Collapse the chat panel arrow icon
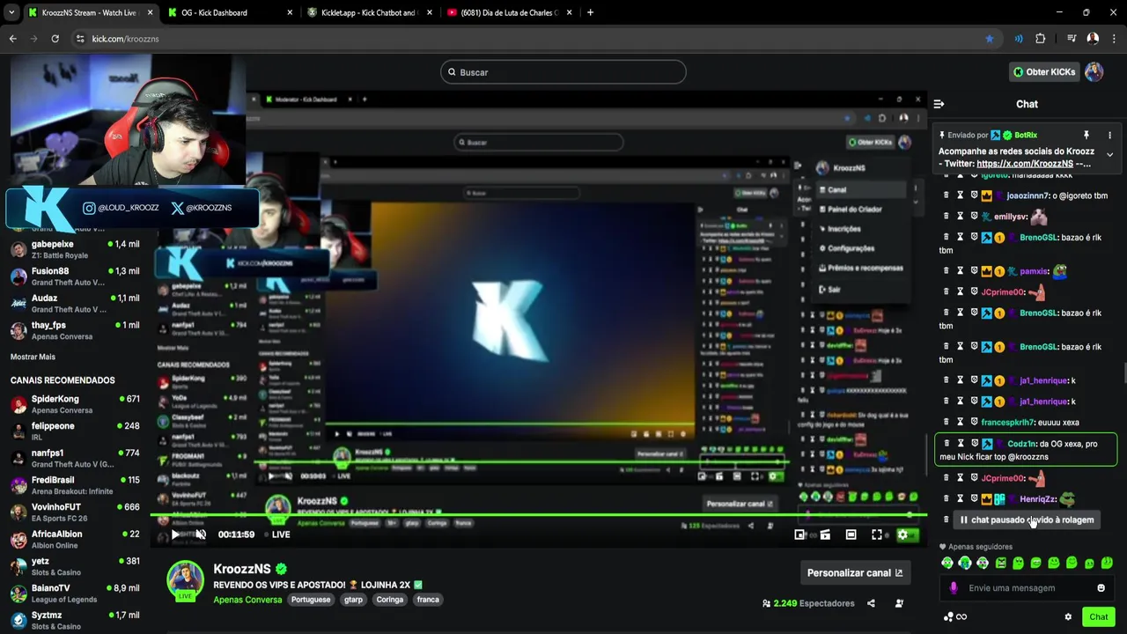Image resolution: width=1127 pixels, height=634 pixels. click(939, 104)
